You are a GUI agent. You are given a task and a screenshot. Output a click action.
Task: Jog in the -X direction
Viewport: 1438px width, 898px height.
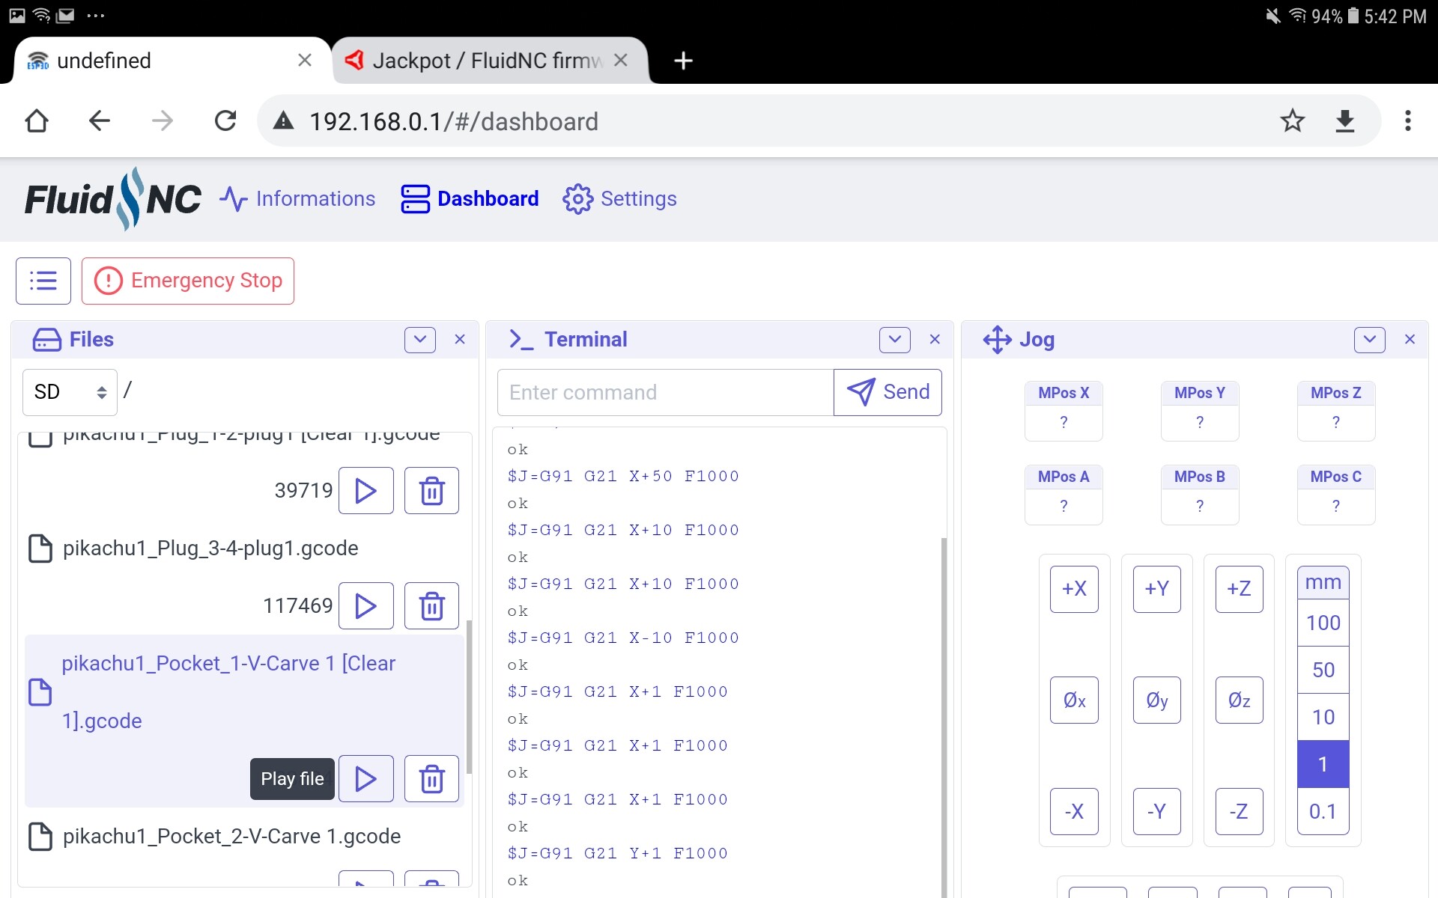pos(1074,811)
